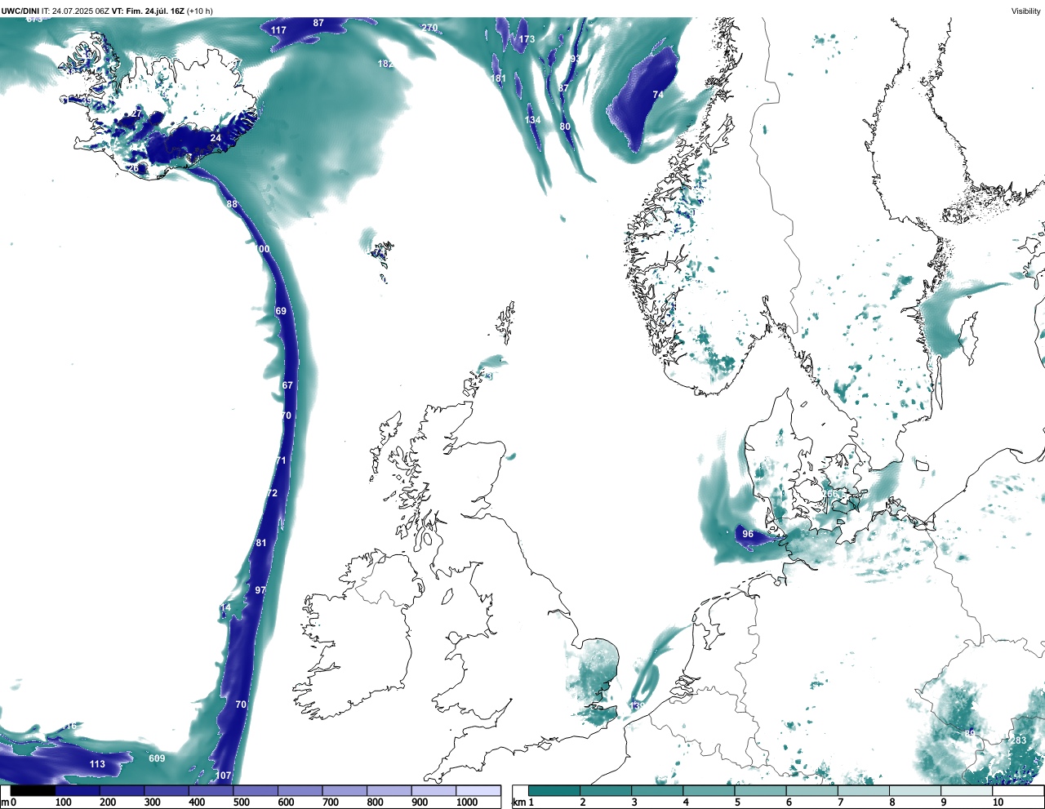The image size is (1045, 809).
Task: Select the 900–1000 m pale lavender legend segment
Action: click(x=434, y=790)
